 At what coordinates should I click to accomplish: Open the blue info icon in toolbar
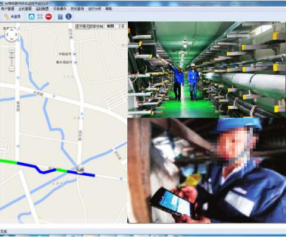coord(68,17)
